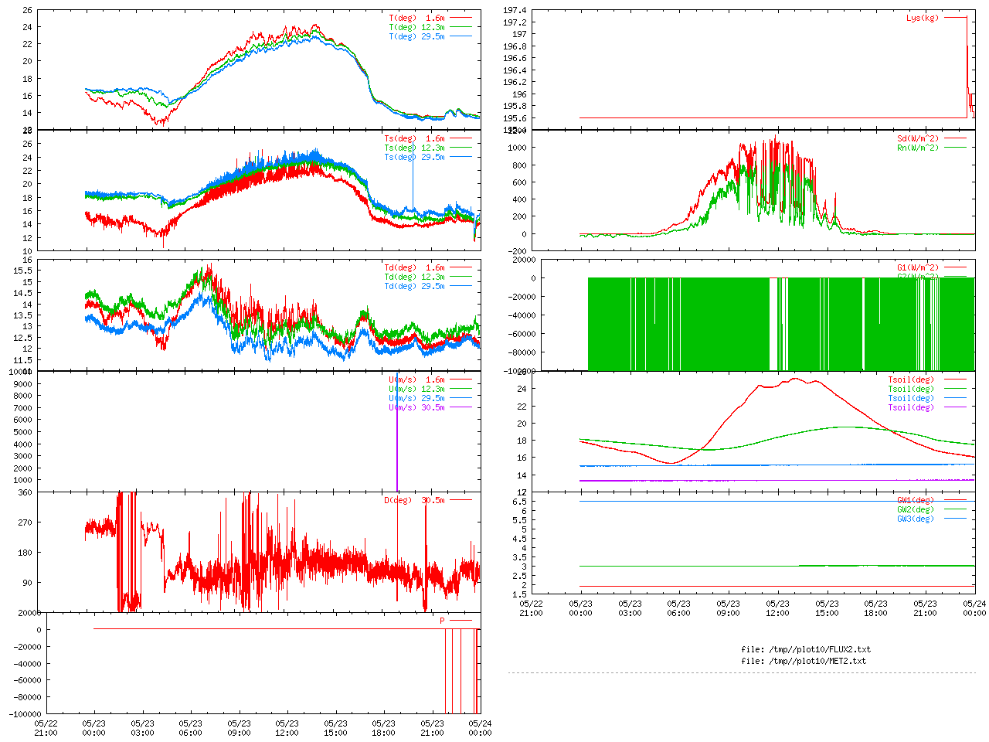This screenshot has width=989, height=742.
Task: Select the 'Sd(W/m^2)' legend entry
Action: [x=918, y=139]
